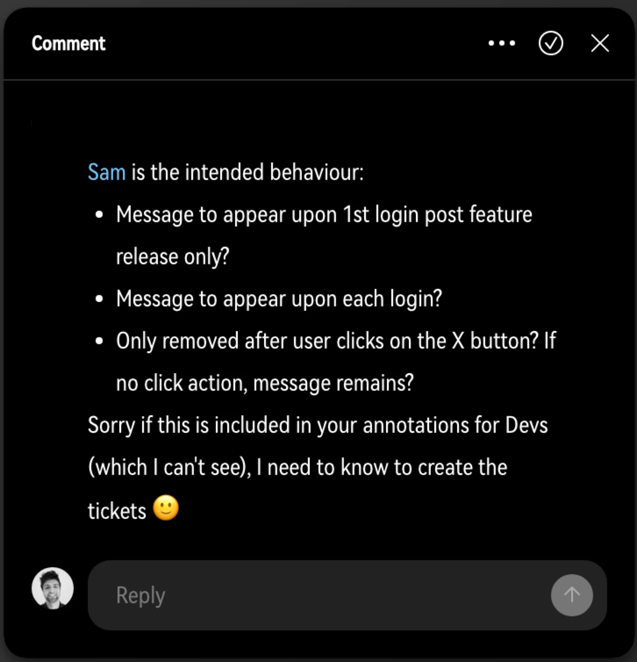Select "Message to appear upon each login?" bullet
The image size is (637, 662).
coord(279,299)
